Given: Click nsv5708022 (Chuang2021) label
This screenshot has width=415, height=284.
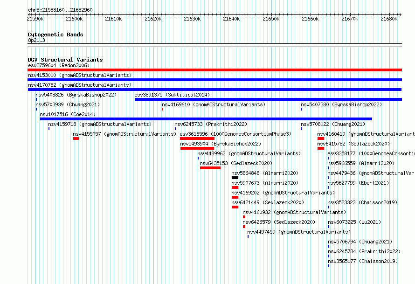Looking at the screenshot, I should click(333, 124).
